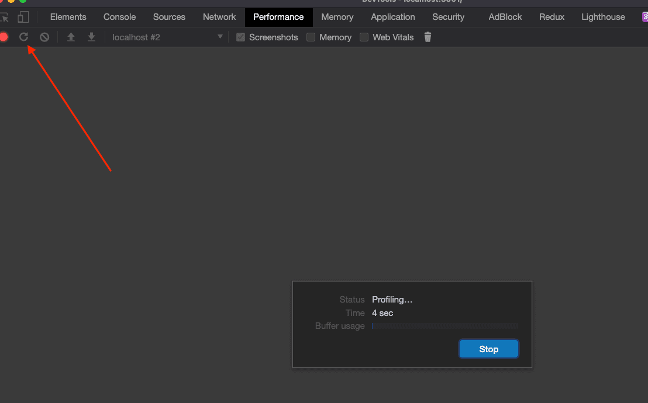The width and height of the screenshot is (648, 403).
Task: Switch to the Redux tab
Action: point(552,17)
